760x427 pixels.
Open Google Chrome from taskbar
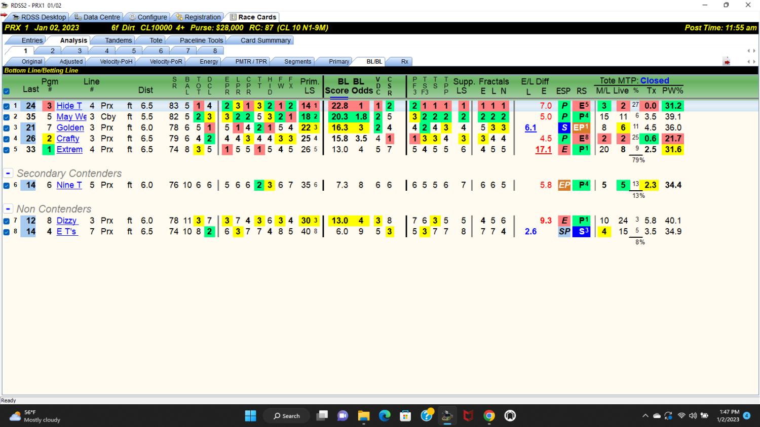489,416
